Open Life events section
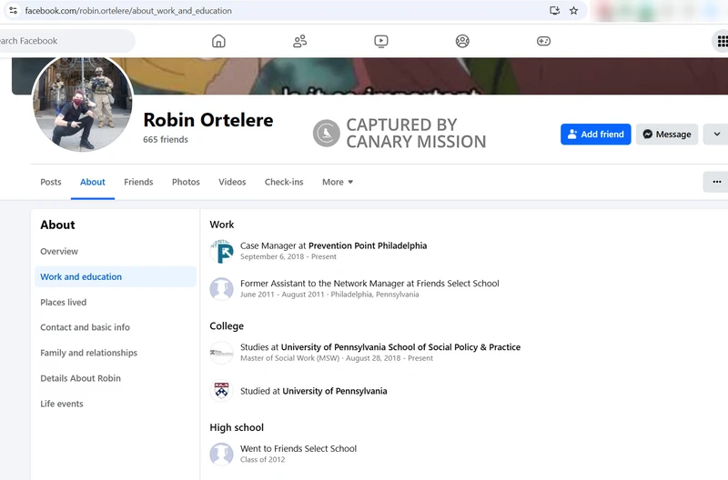Screen dimensions: 728x480 116,404
